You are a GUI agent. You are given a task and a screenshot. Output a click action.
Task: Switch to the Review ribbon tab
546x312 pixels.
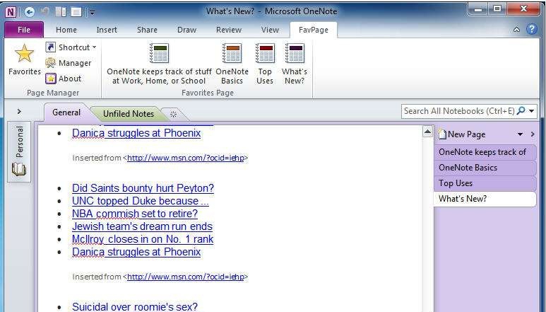pyautogui.click(x=228, y=30)
